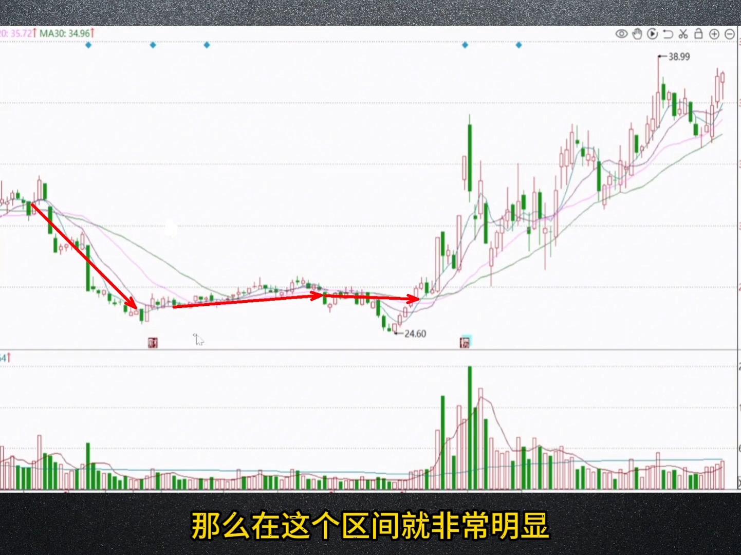This screenshot has width=741, height=555.
Task: Select the scissors cut tool
Action: pyautogui.click(x=683, y=34)
